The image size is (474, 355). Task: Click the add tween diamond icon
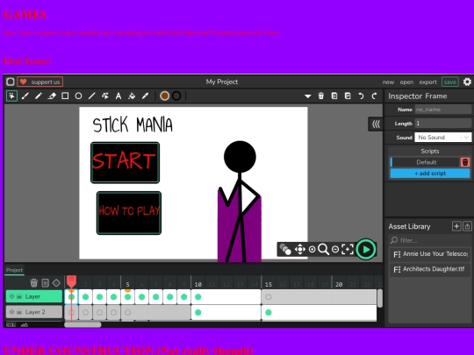tap(56, 283)
